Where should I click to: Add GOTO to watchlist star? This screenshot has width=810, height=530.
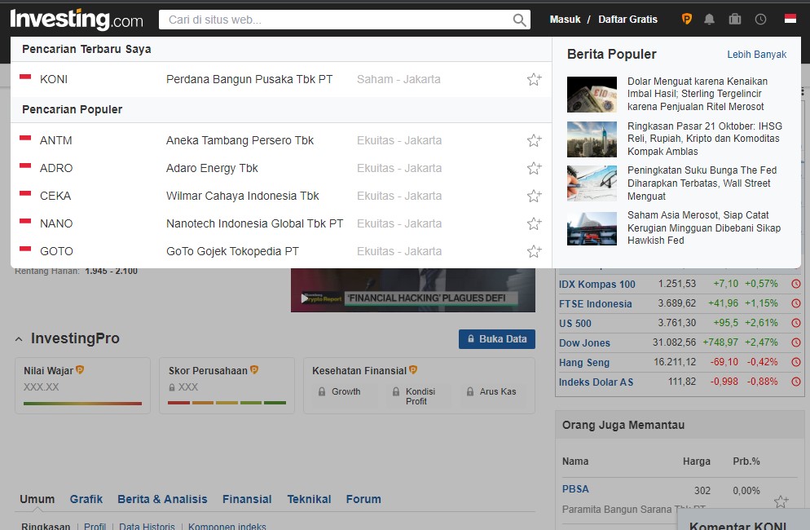pyautogui.click(x=534, y=251)
